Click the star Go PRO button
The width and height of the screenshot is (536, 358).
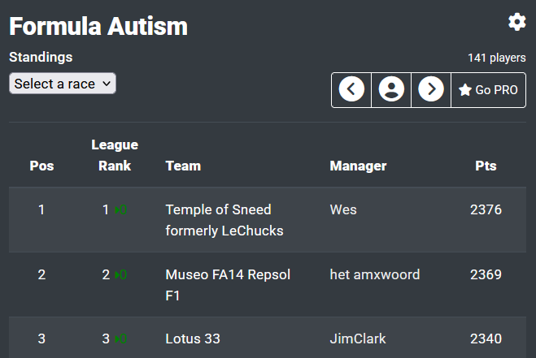coord(488,90)
